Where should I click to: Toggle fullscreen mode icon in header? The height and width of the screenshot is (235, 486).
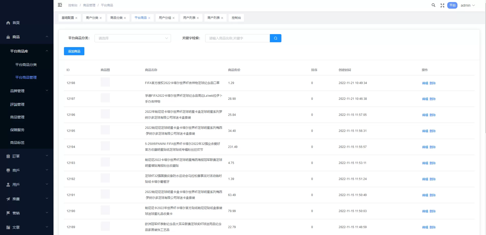pyautogui.click(x=442, y=5)
